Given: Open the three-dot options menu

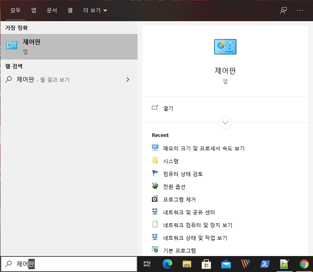Looking at the screenshot, I should point(300,10).
